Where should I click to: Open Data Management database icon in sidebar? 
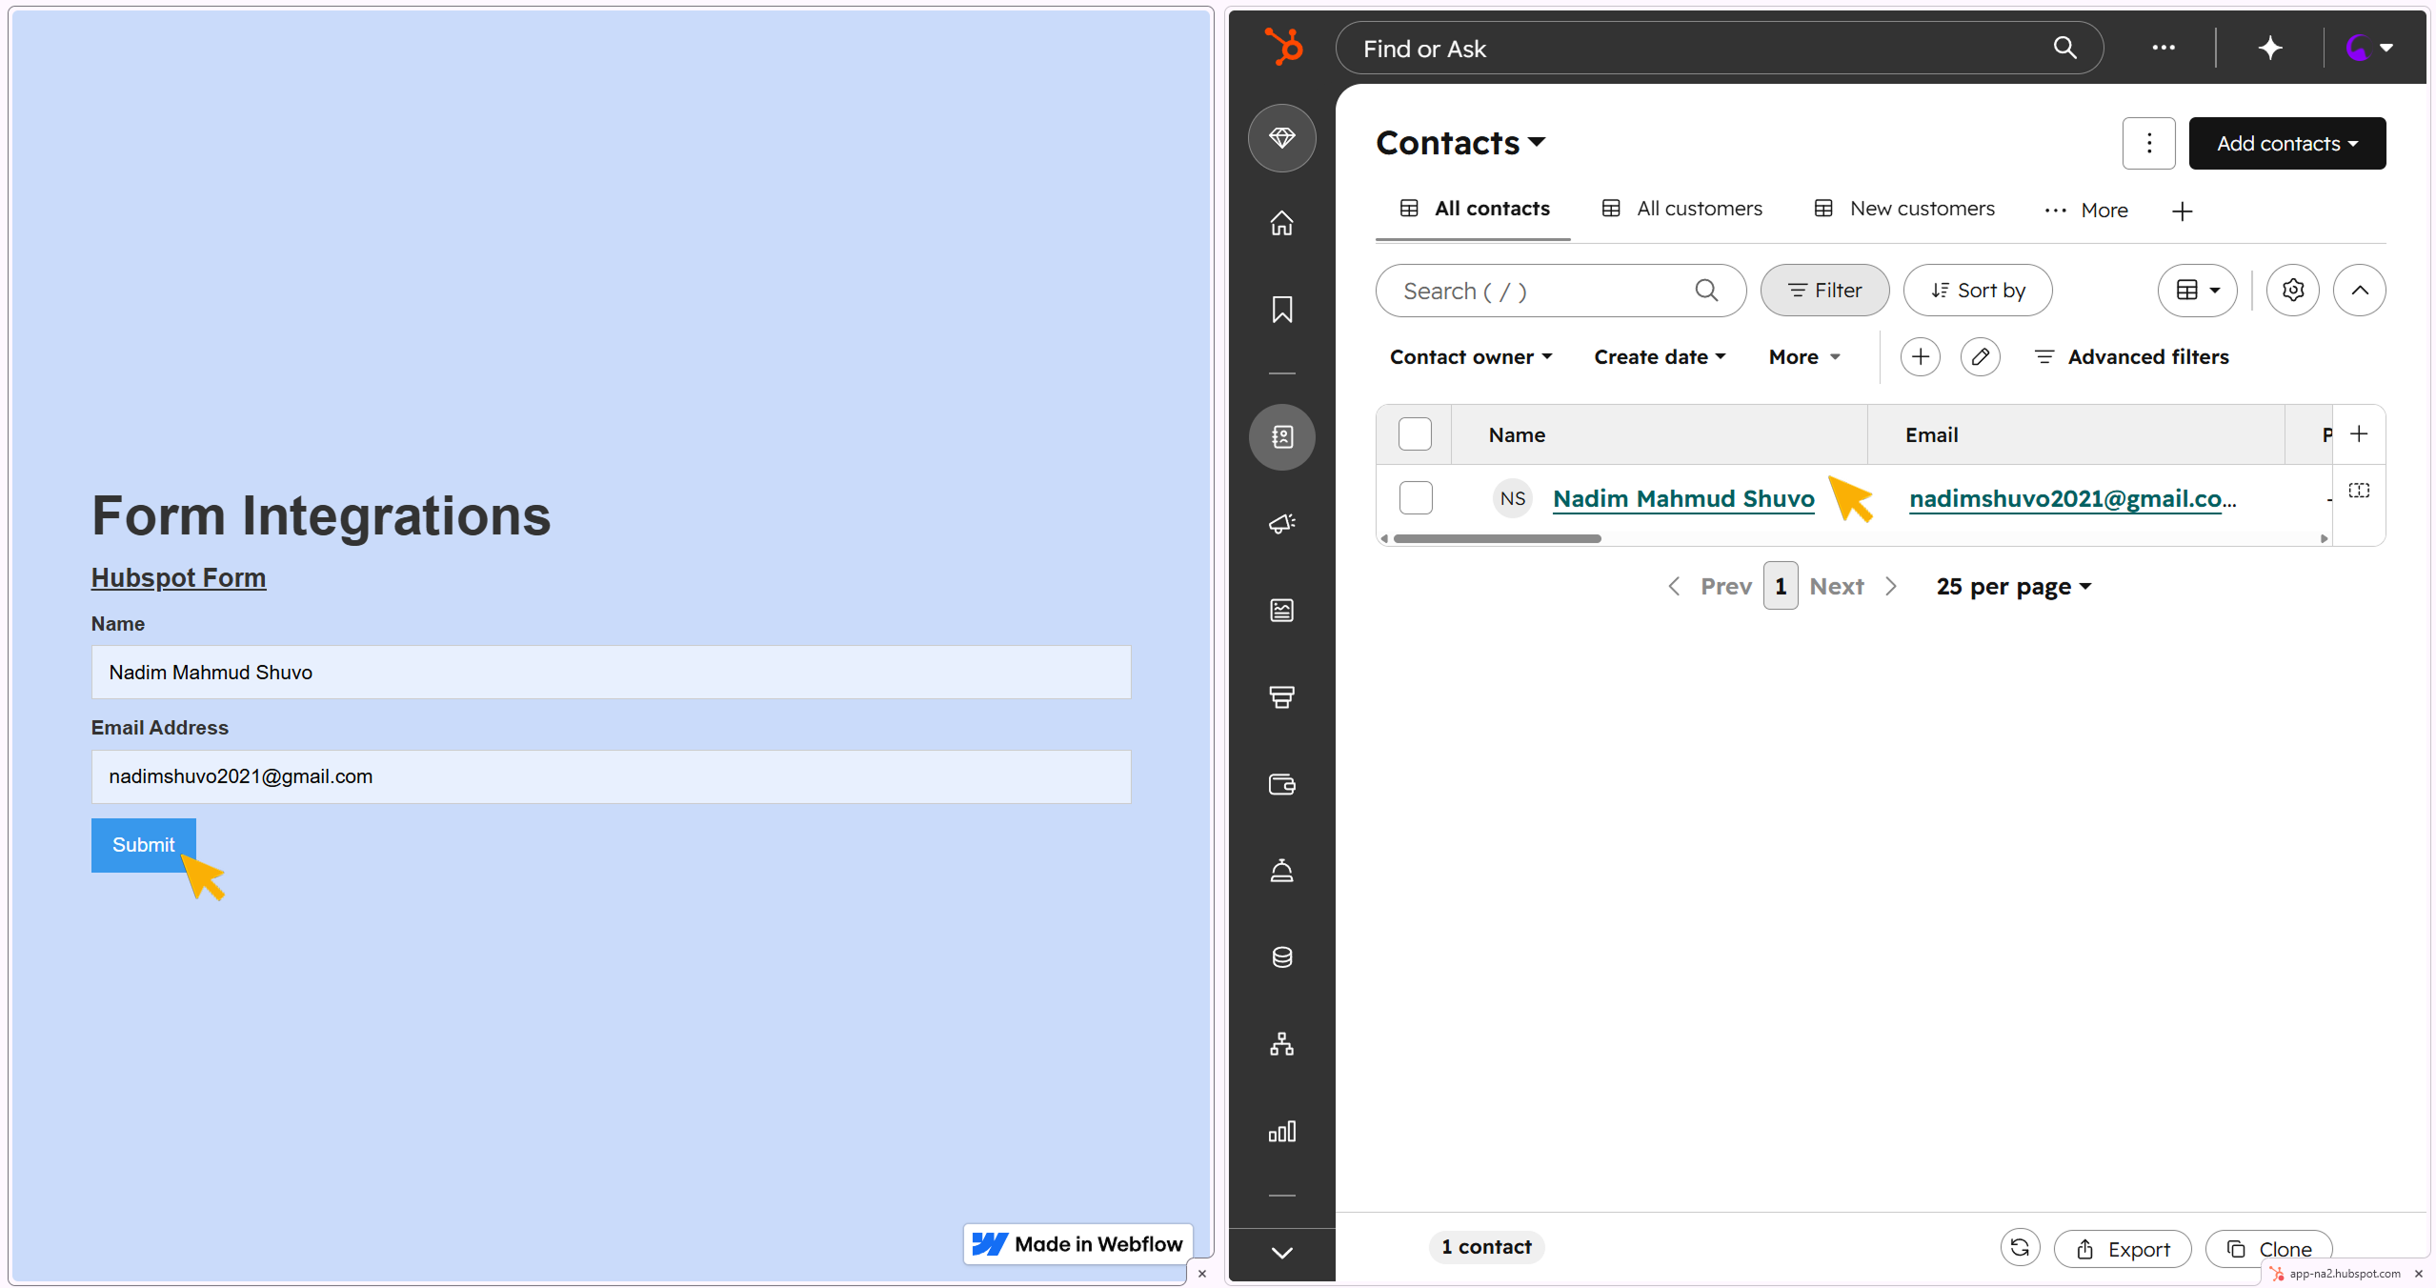click(x=1282, y=957)
